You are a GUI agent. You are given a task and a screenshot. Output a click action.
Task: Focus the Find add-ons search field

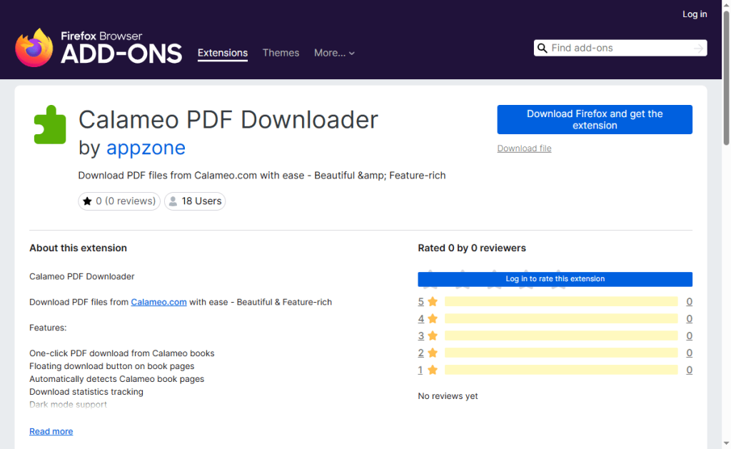coord(620,48)
